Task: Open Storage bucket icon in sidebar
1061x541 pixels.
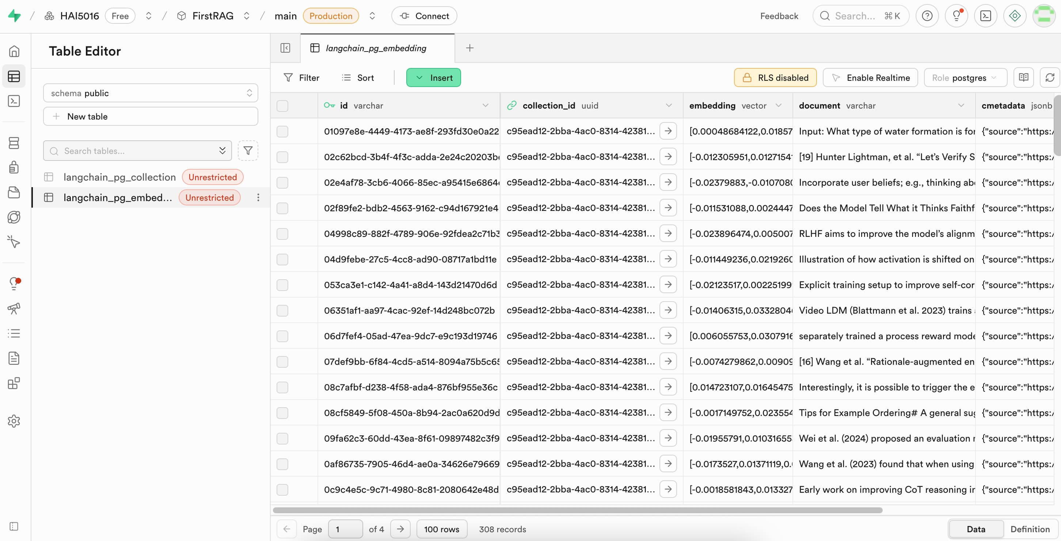Action: (14, 192)
